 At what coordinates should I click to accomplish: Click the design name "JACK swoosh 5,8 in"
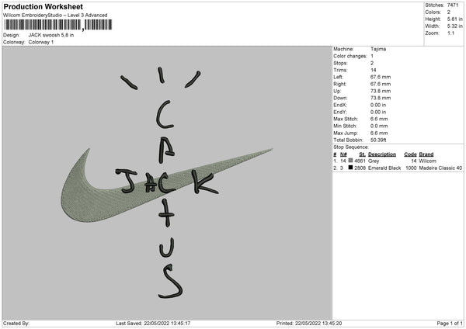pyautogui.click(x=51, y=35)
